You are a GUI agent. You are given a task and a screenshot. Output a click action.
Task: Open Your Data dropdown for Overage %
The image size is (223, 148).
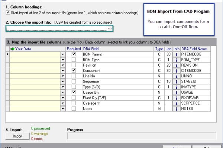(63, 103)
